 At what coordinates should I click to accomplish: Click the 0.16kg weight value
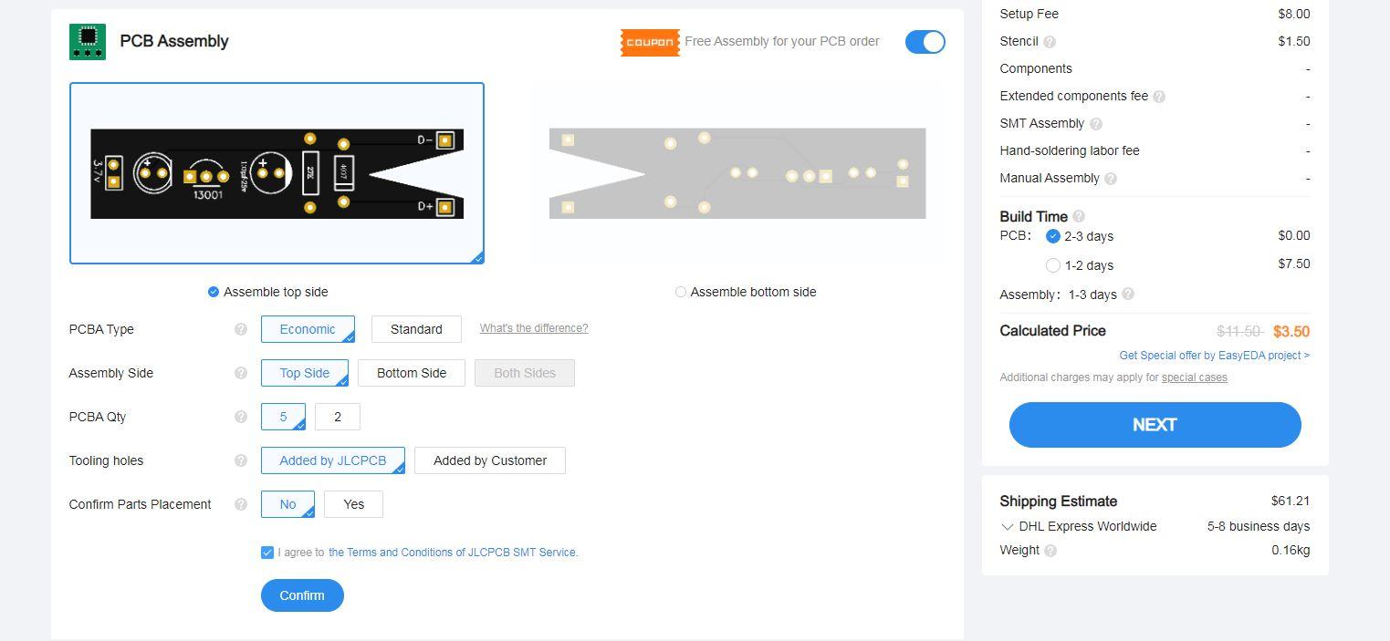1291,550
